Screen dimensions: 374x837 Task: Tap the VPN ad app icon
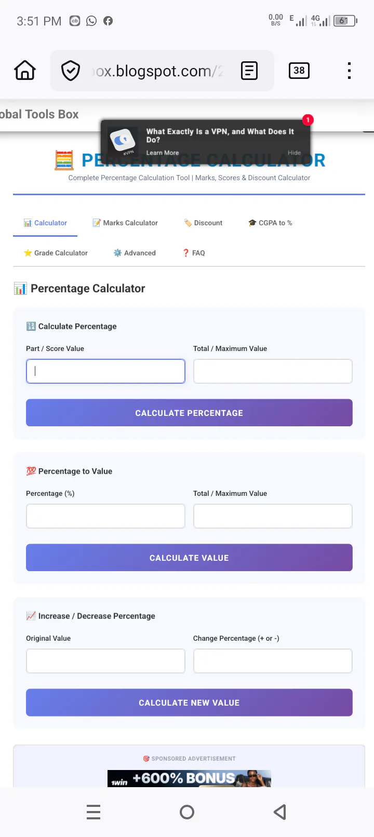point(123,141)
